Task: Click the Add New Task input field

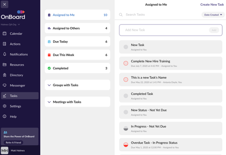Action: [x=171, y=30]
